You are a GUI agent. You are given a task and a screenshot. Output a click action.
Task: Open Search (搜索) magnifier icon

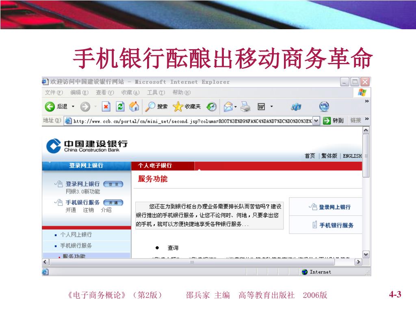click(150, 107)
